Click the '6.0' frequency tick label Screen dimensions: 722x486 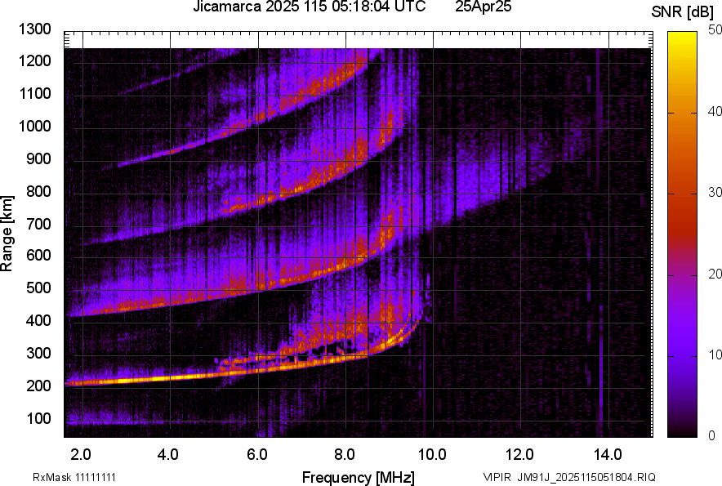coord(257,455)
